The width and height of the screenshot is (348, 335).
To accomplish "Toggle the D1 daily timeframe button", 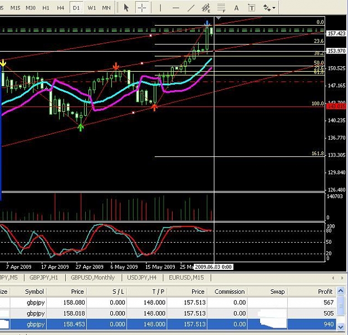I will coord(76,8).
